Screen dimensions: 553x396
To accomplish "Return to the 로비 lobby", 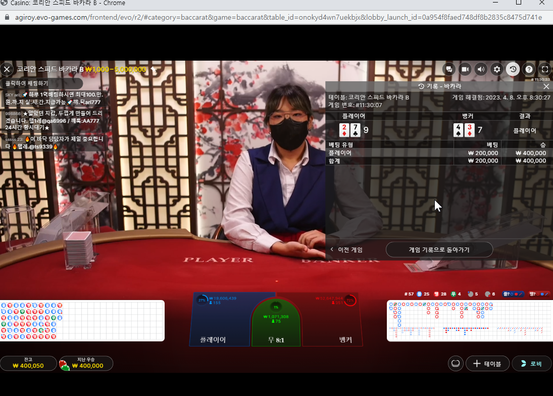I will (x=531, y=364).
